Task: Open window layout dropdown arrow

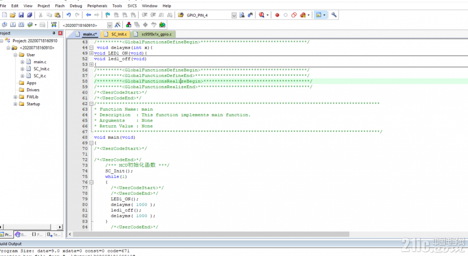Action: pyautogui.click(x=324, y=15)
